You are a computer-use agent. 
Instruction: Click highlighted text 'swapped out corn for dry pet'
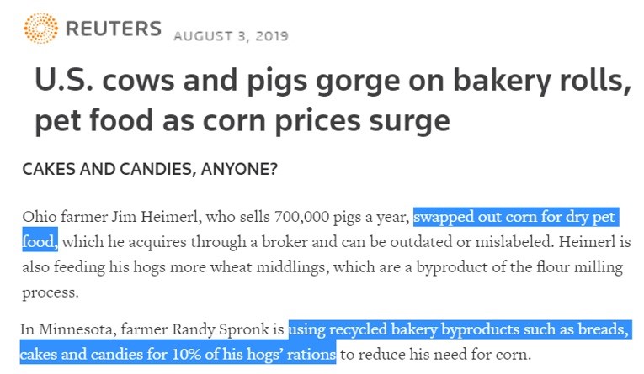tap(516, 217)
